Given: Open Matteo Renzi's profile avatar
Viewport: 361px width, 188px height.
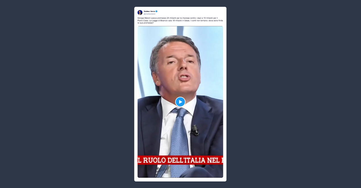Looking at the screenshot, I should 140,12.
